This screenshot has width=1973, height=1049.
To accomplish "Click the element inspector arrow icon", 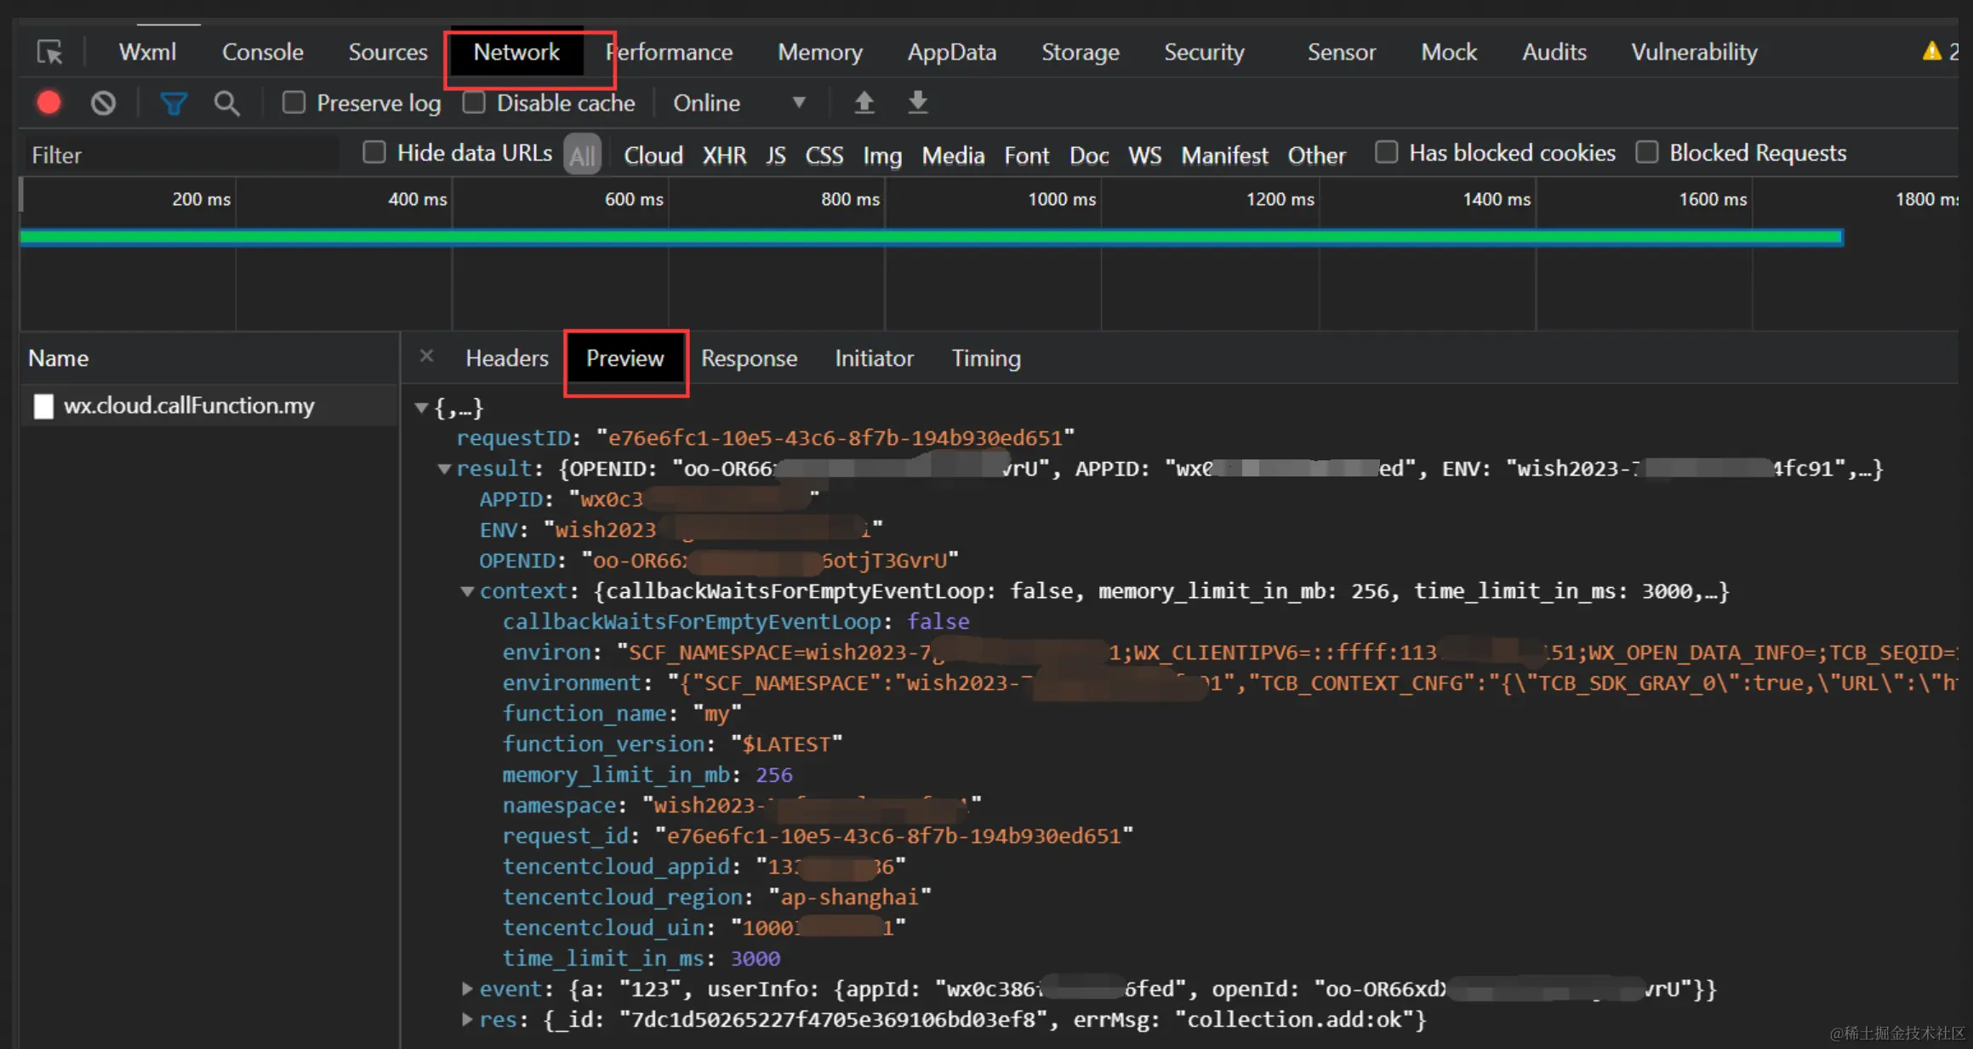I will tap(49, 53).
